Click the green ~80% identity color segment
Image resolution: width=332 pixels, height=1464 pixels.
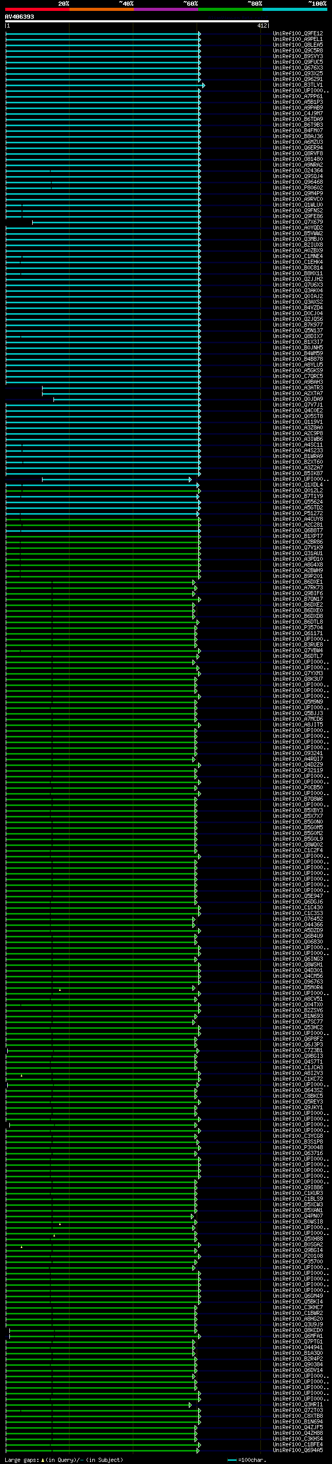[x=230, y=10]
